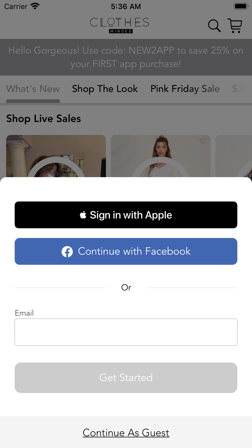The height and width of the screenshot is (448, 252).
Task: Continue with Facebook
Action: pyautogui.click(x=126, y=251)
